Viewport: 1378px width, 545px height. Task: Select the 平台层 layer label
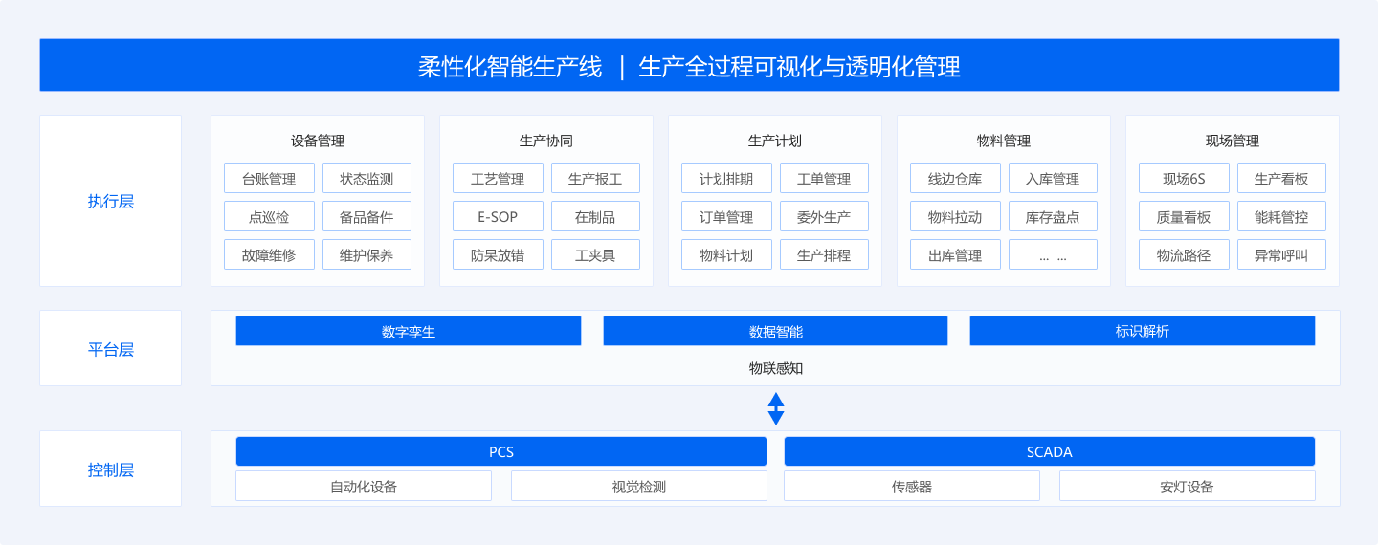coord(110,349)
